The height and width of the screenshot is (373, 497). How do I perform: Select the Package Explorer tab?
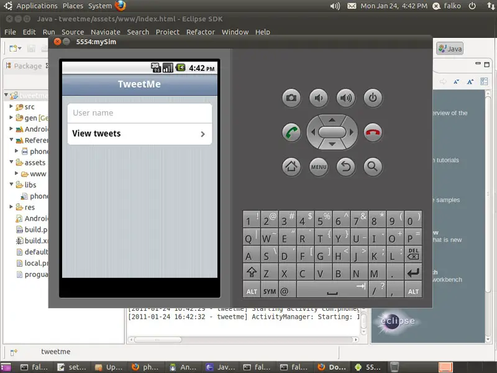26,66
